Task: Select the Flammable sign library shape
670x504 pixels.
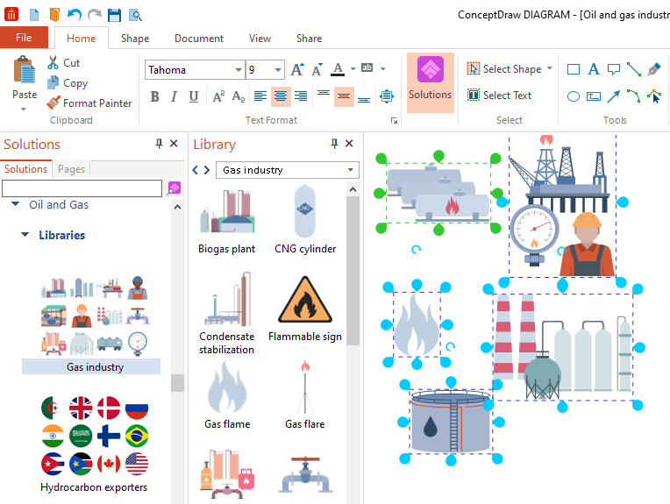Action: 304,309
